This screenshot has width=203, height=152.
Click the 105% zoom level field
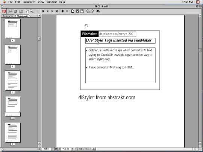click(x=47, y=149)
